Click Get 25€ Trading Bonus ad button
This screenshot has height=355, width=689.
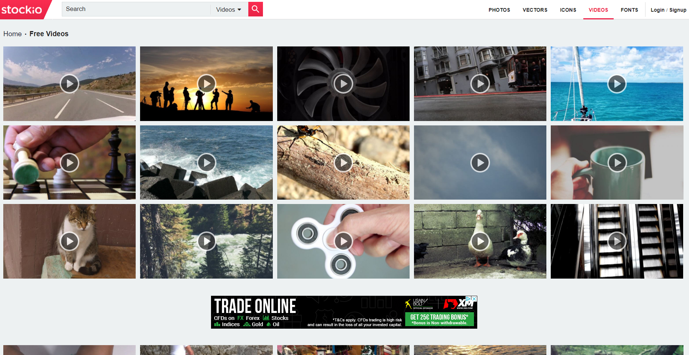tap(439, 319)
